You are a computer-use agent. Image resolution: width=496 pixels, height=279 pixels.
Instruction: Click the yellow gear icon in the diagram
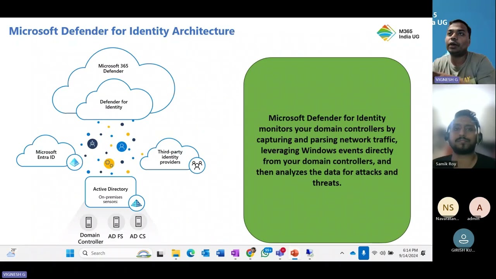click(x=109, y=164)
